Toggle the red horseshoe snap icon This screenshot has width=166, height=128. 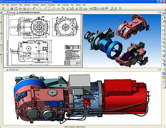164,21
